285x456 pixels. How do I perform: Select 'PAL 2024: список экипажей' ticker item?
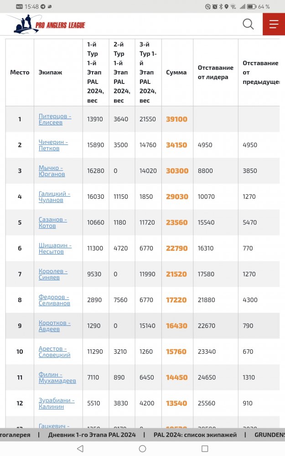[x=195, y=435]
